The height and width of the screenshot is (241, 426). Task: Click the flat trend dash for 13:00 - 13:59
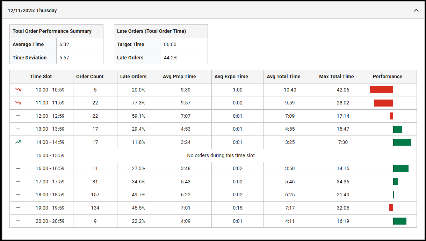point(18,129)
